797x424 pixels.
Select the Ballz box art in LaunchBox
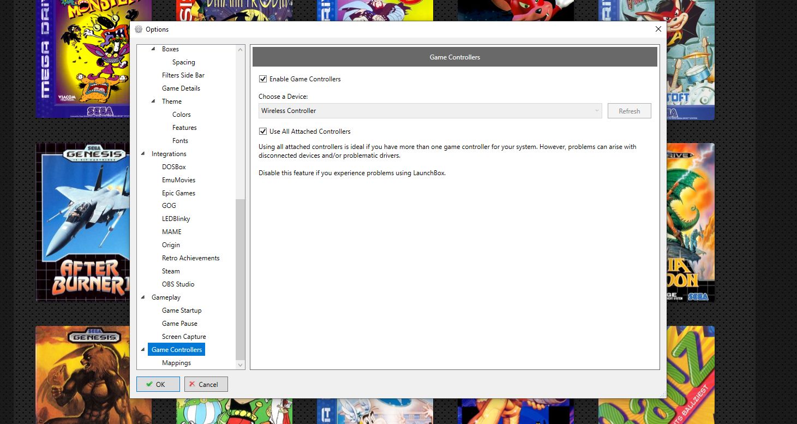(x=690, y=375)
